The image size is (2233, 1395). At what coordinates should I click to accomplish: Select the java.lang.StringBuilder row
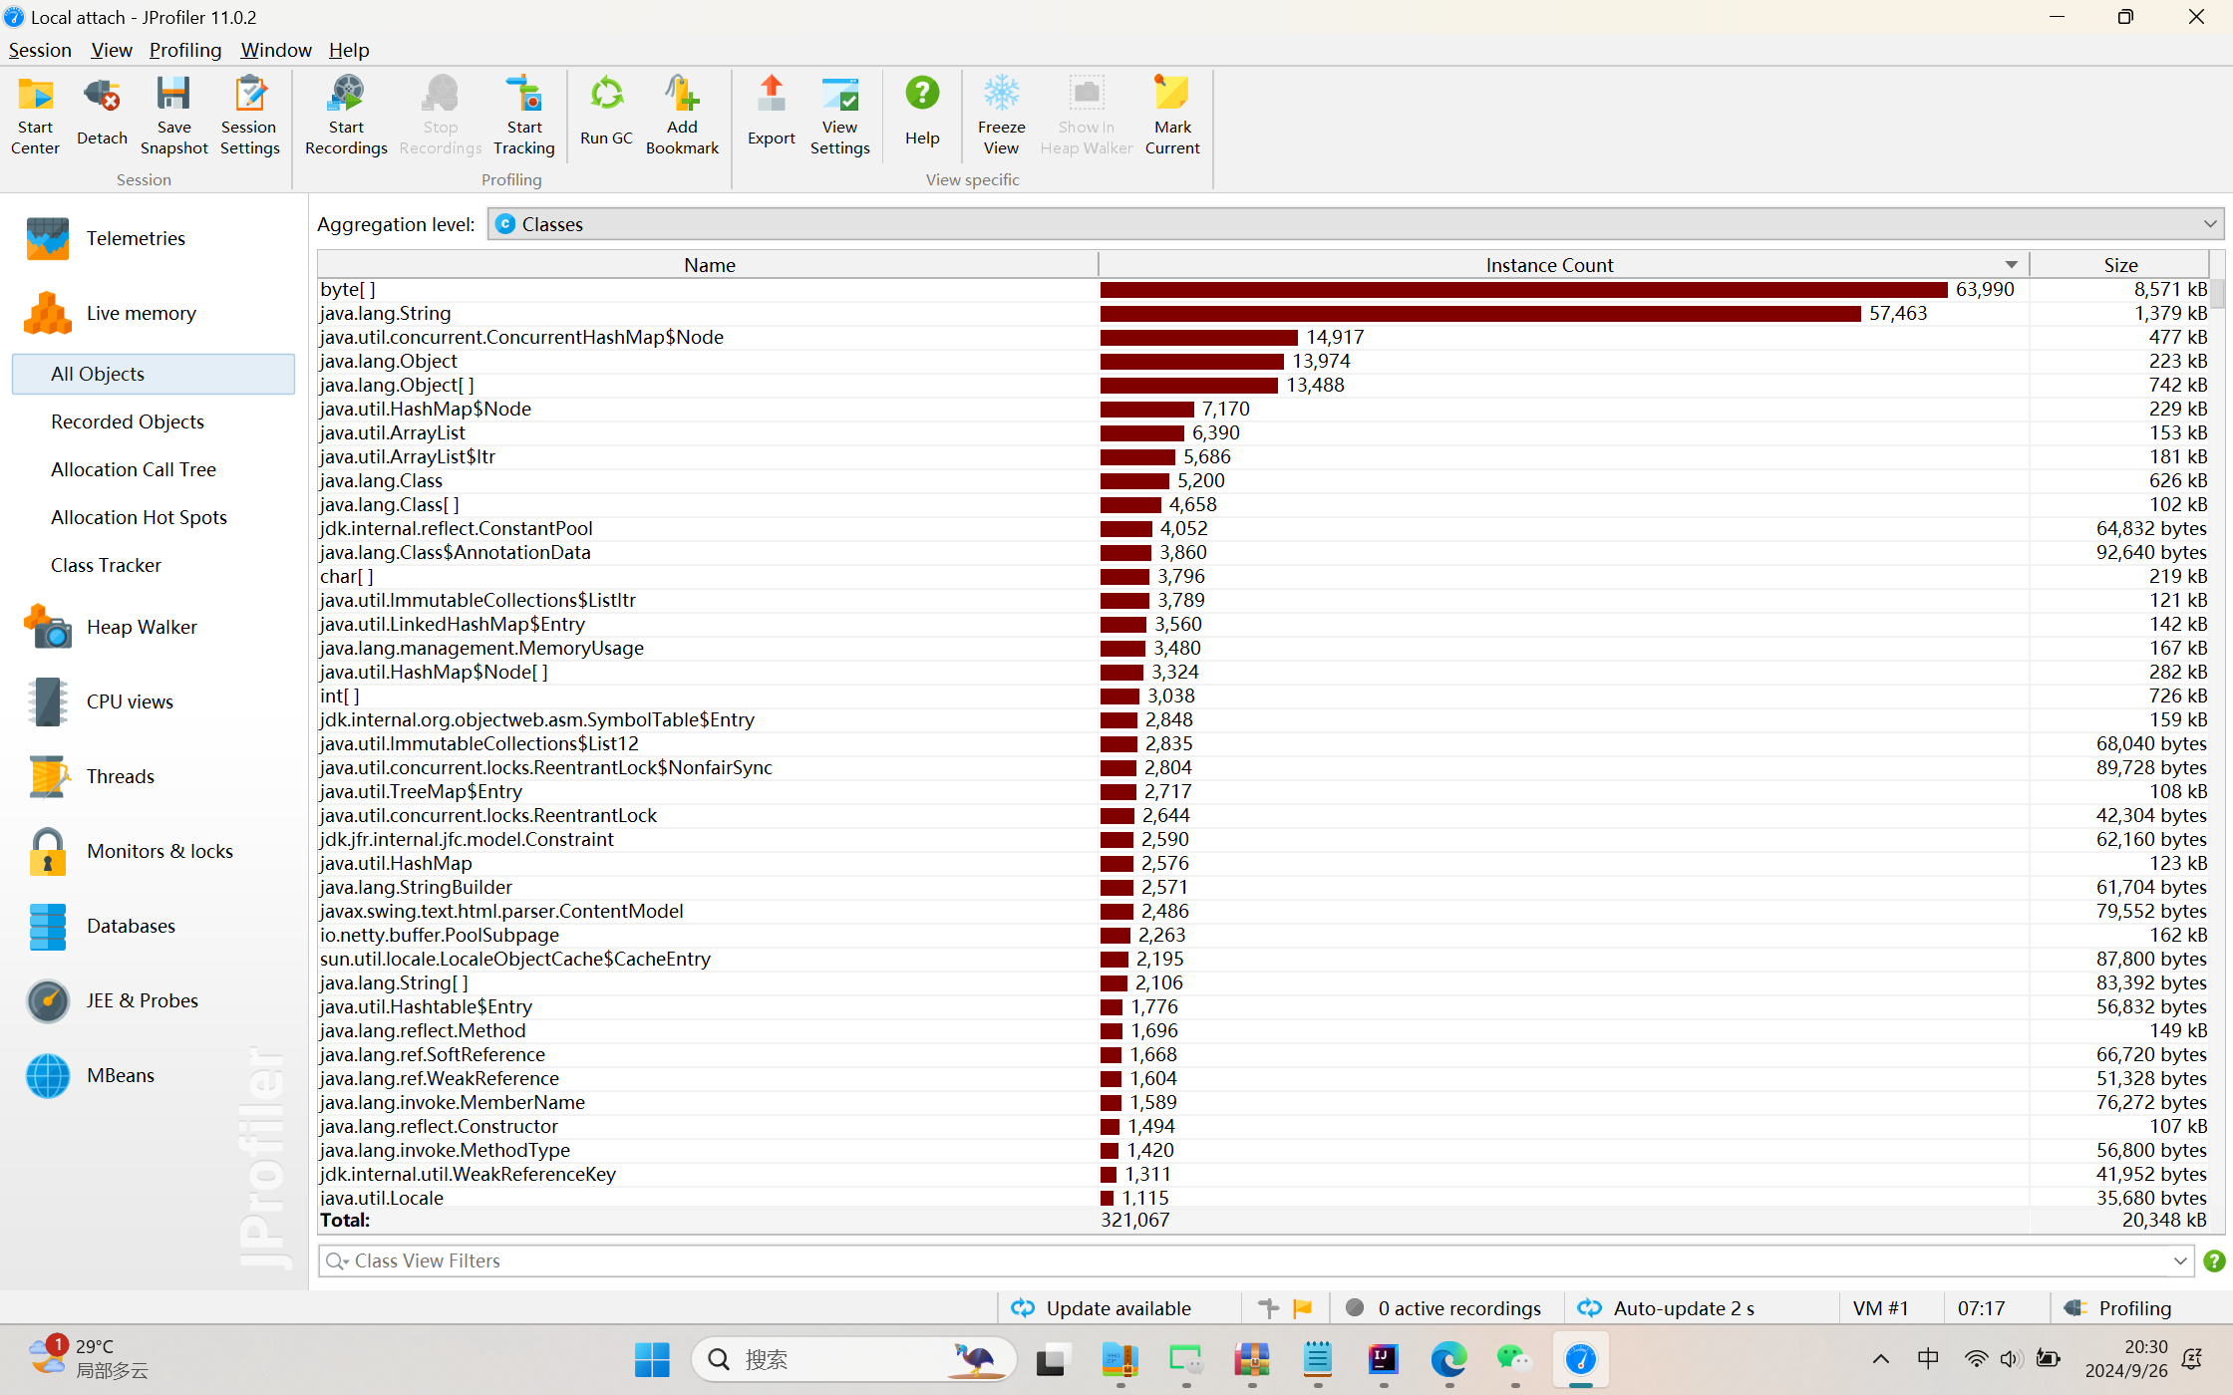coord(1263,887)
